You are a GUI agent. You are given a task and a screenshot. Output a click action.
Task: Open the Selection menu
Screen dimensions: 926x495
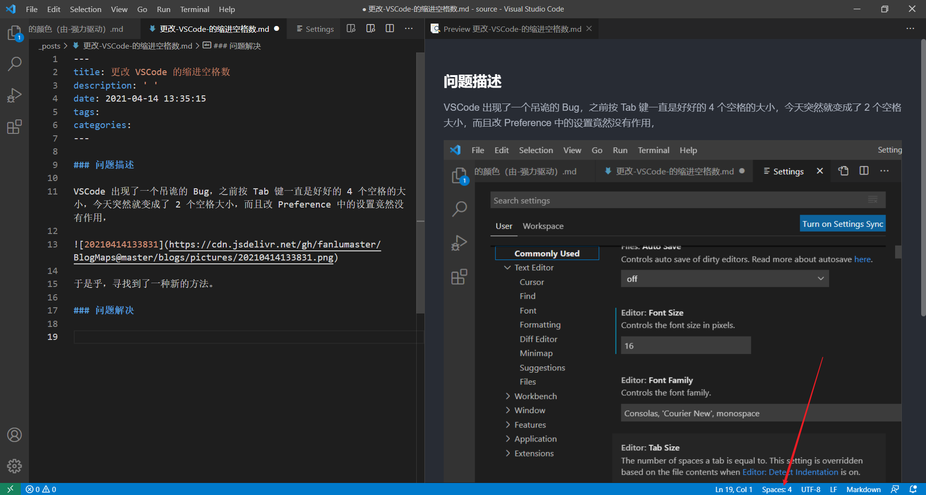point(85,9)
